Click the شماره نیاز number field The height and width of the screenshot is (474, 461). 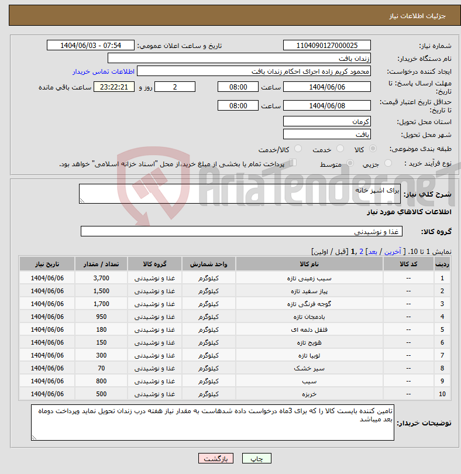point(327,45)
